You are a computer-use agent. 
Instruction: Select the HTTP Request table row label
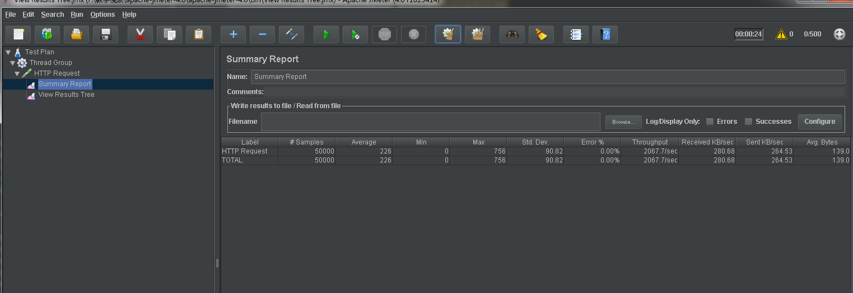coord(245,151)
